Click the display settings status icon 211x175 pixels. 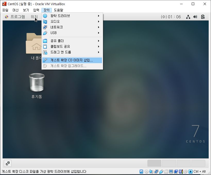coord(171,171)
